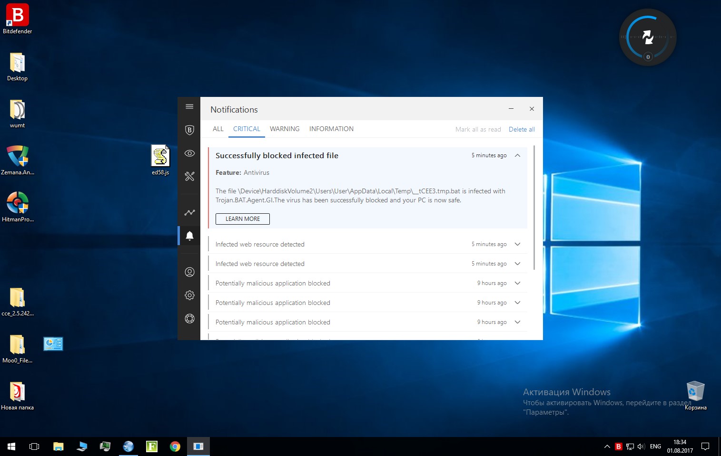Viewport: 721px width, 456px height.
Task: Open Google Chrome from the taskbar
Action: 175,446
